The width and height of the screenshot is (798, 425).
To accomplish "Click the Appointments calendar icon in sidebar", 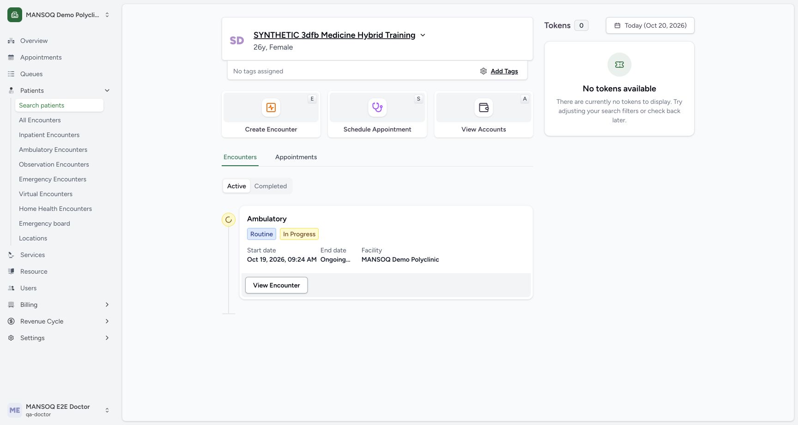I will coord(11,57).
